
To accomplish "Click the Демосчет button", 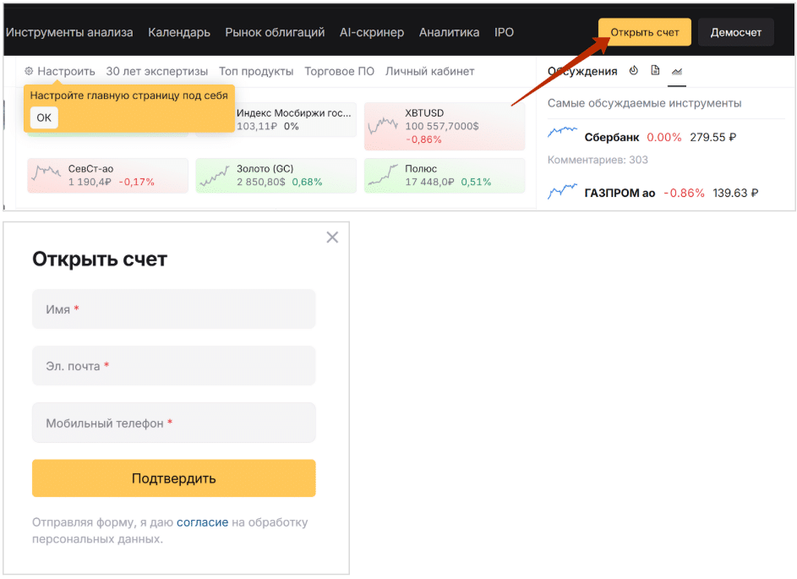I will coord(735,32).
